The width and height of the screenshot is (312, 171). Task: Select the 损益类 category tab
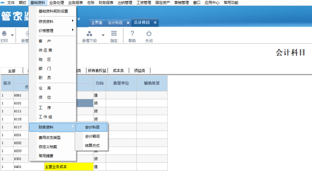pyautogui.click(x=139, y=70)
